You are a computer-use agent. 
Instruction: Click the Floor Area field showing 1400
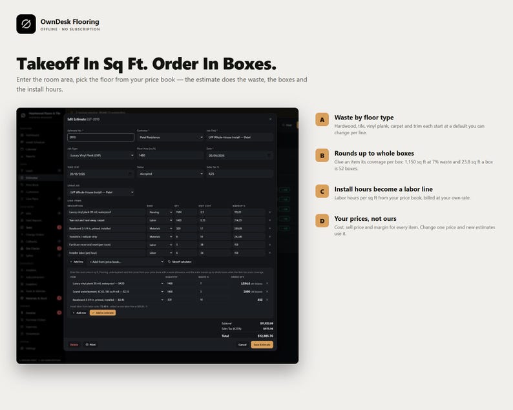(171, 156)
